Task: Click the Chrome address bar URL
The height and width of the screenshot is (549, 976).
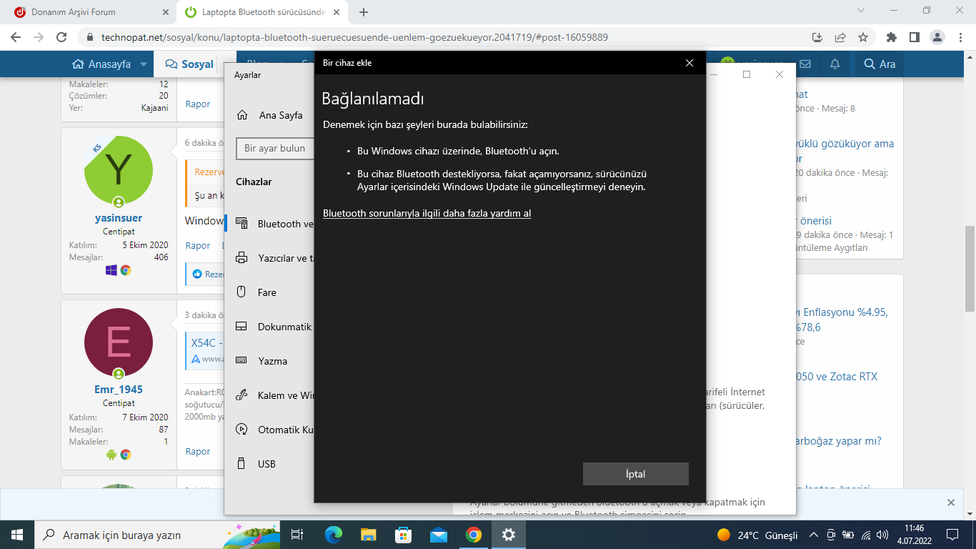Action: (354, 37)
